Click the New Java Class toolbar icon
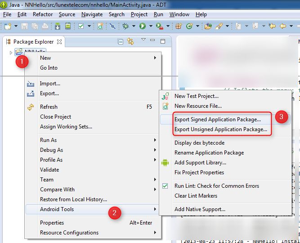 pyautogui.click(x=189, y=26)
